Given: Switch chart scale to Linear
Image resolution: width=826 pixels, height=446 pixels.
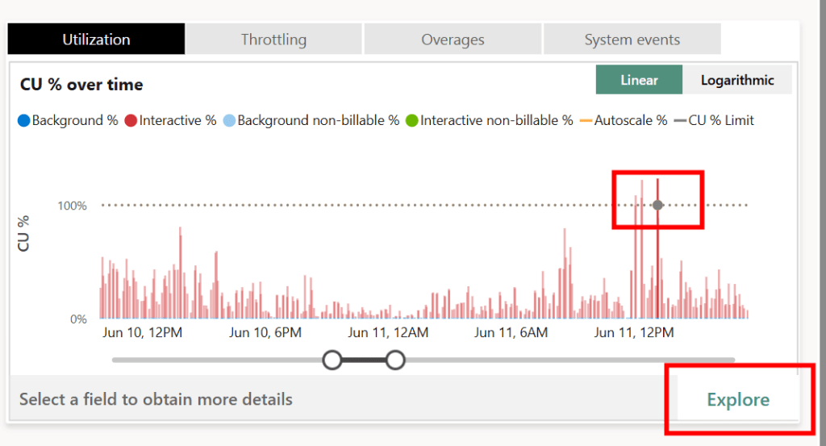Looking at the screenshot, I should [x=639, y=80].
